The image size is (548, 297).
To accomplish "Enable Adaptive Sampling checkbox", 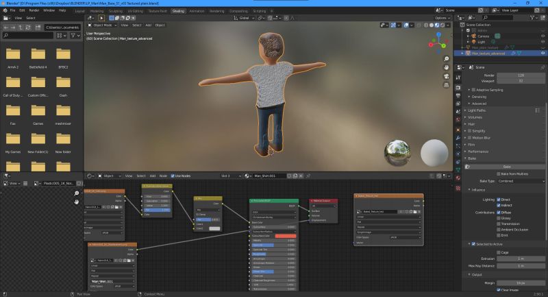I will pyautogui.click(x=473, y=90).
